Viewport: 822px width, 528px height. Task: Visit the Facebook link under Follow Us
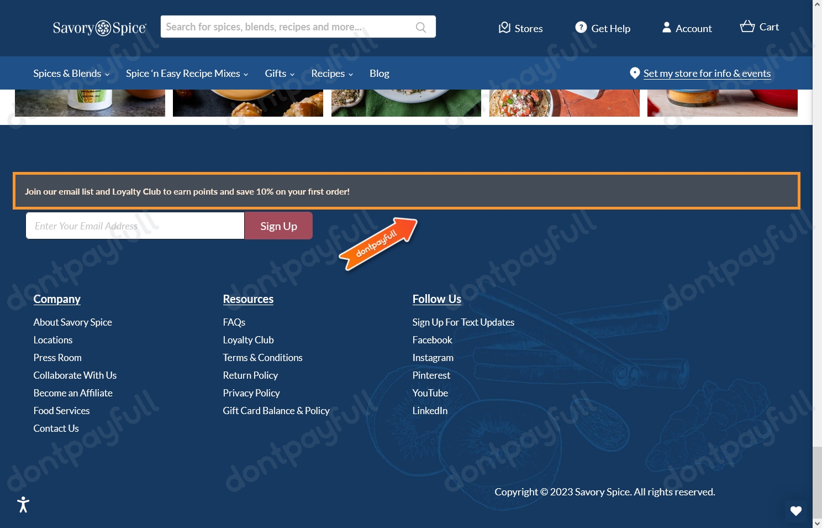coord(432,339)
